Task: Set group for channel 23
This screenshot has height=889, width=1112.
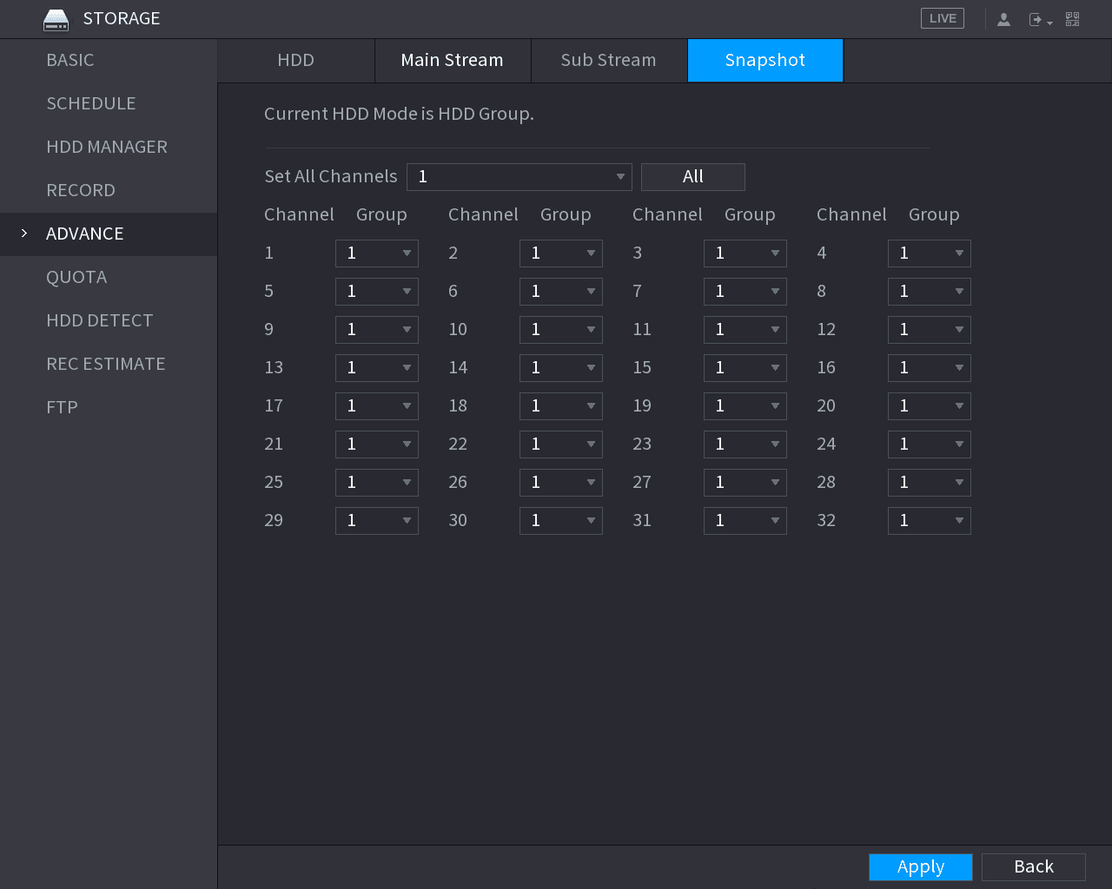Action: (745, 444)
